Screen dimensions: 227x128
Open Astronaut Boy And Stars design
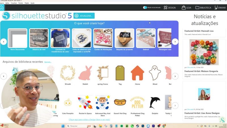tap(103, 102)
